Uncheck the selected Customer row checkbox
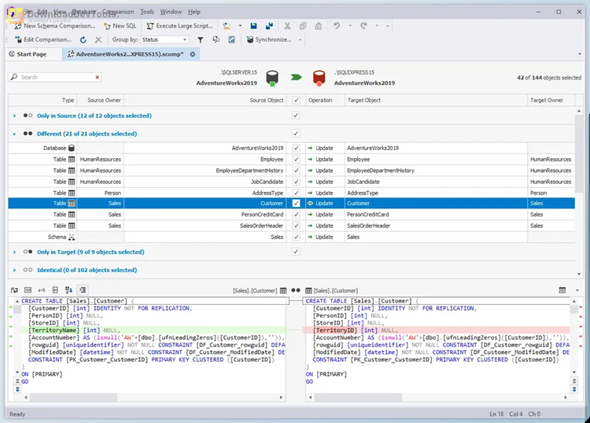590x423 pixels. [296, 204]
